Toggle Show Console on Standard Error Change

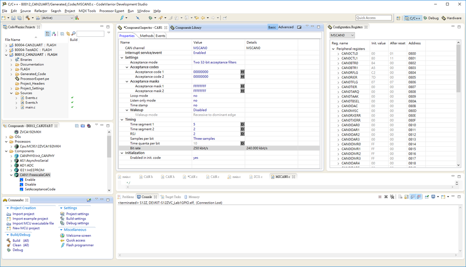click(x=419, y=197)
